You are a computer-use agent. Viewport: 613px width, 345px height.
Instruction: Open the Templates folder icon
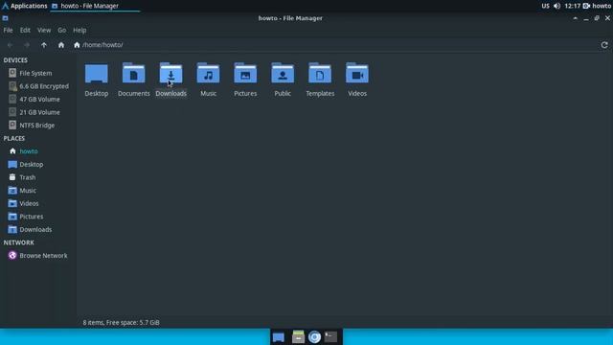coord(320,73)
